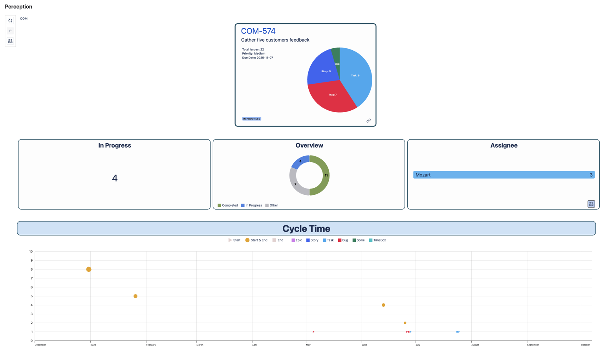Click the refresh icon in left sidebar

click(10, 21)
